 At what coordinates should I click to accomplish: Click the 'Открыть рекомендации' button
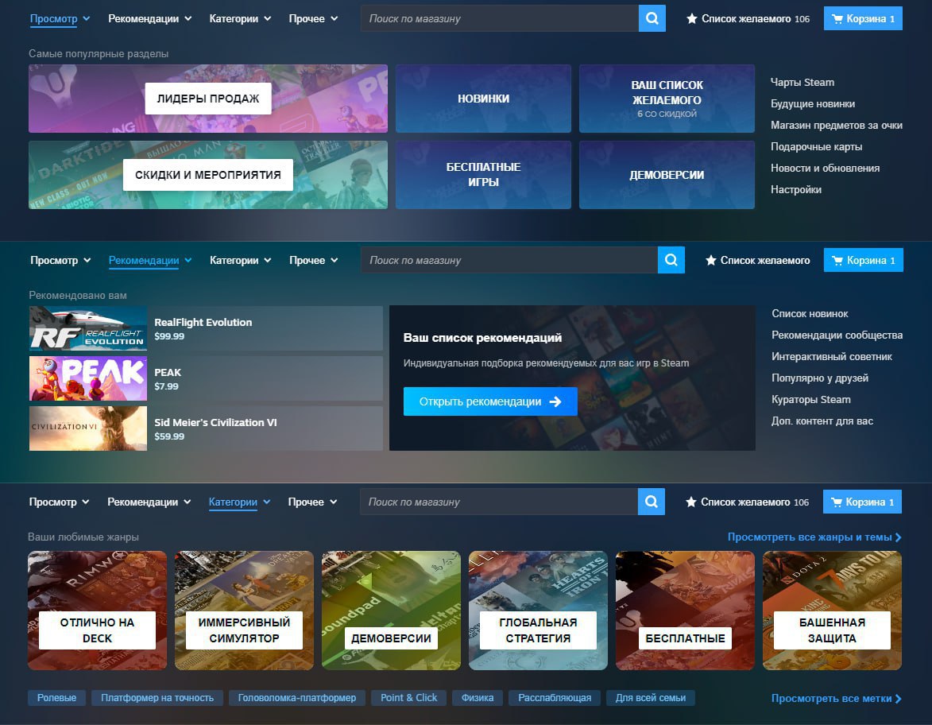[490, 401]
